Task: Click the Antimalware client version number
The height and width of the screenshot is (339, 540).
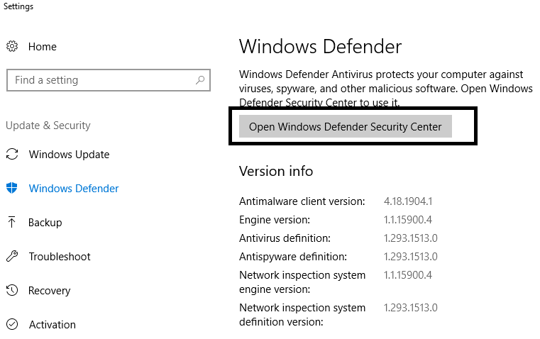Action: [x=408, y=201]
